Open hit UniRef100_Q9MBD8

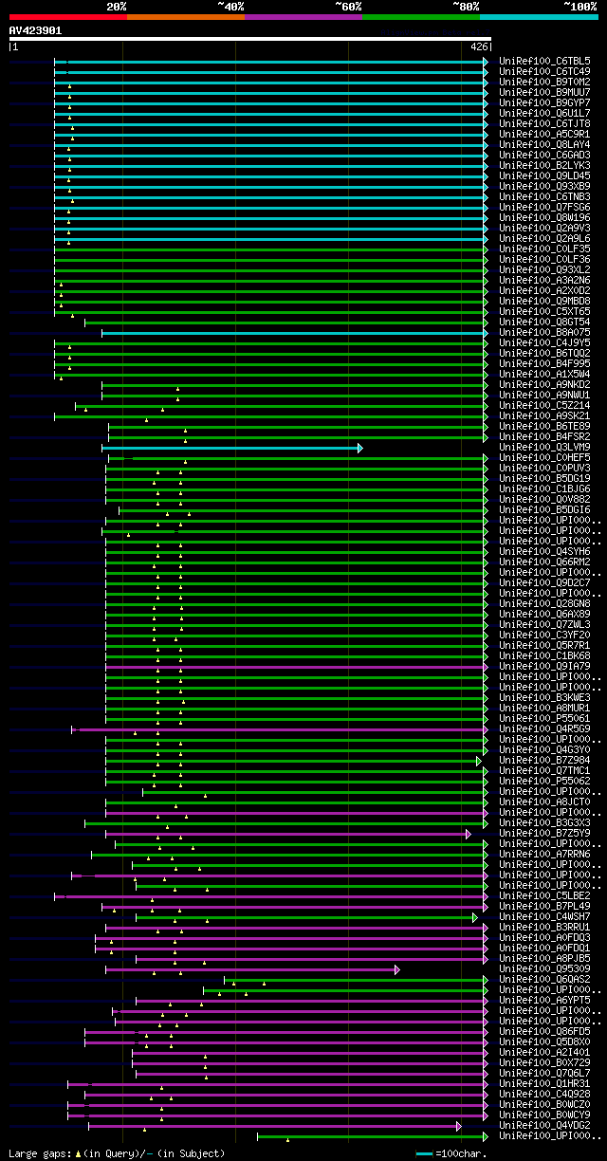coord(545,302)
